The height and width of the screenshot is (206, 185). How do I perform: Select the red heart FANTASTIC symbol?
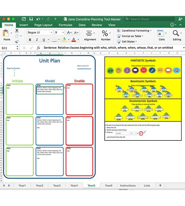(x=144, y=70)
